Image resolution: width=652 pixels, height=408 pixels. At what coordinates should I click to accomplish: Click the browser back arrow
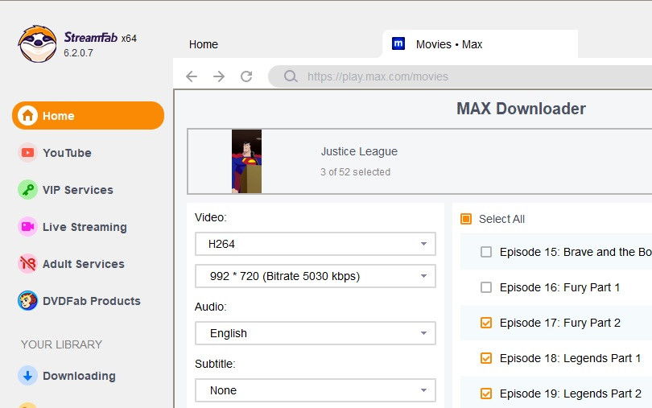(192, 76)
